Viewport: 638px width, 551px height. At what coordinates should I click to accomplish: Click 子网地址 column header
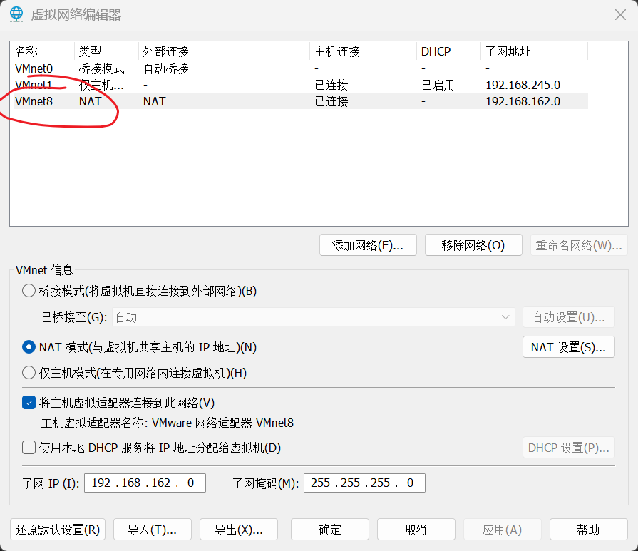(534, 51)
